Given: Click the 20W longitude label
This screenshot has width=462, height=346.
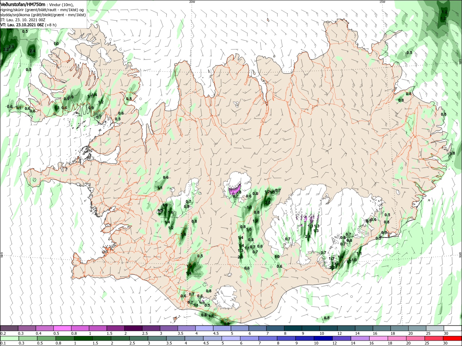Looking at the screenshot, I should 192,2.
